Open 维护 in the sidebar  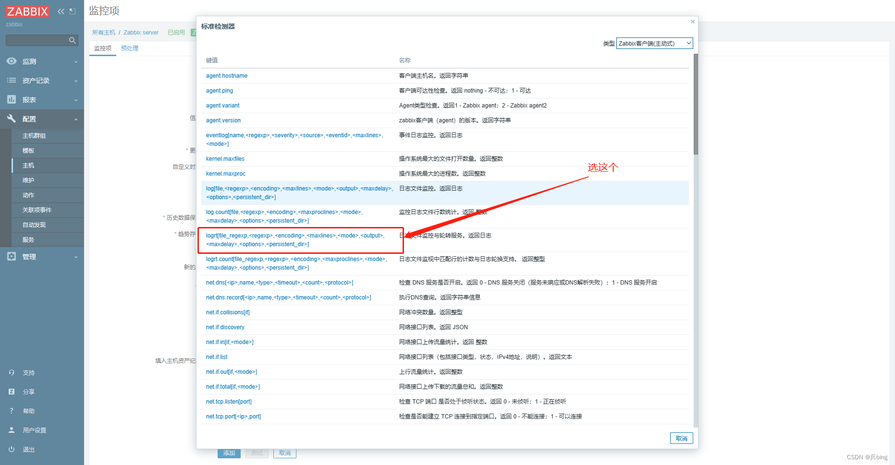(28, 180)
